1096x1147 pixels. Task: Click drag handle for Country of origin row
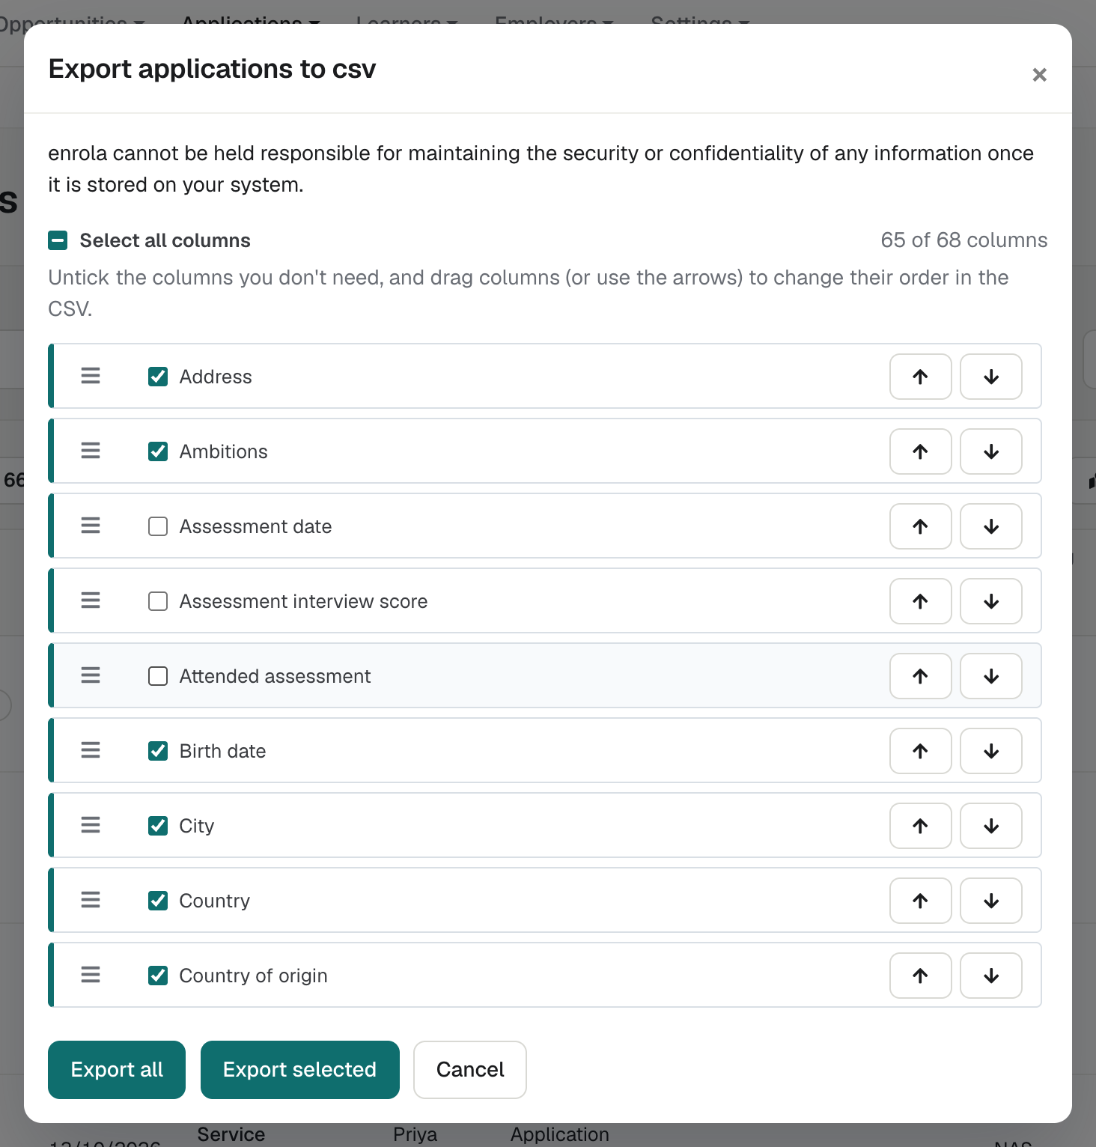(91, 975)
